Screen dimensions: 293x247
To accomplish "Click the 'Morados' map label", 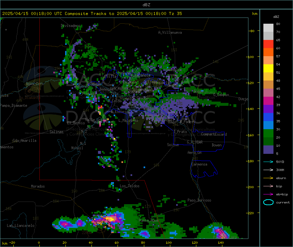I will pyautogui.click(x=38, y=186).
